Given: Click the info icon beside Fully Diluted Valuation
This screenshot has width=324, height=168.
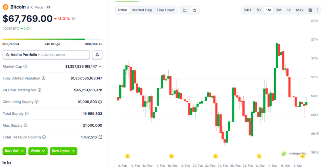Looking at the screenshot, I should 43,78.
